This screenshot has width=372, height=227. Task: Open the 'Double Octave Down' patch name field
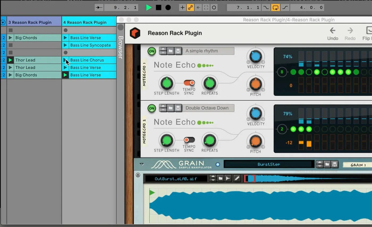[209, 108]
